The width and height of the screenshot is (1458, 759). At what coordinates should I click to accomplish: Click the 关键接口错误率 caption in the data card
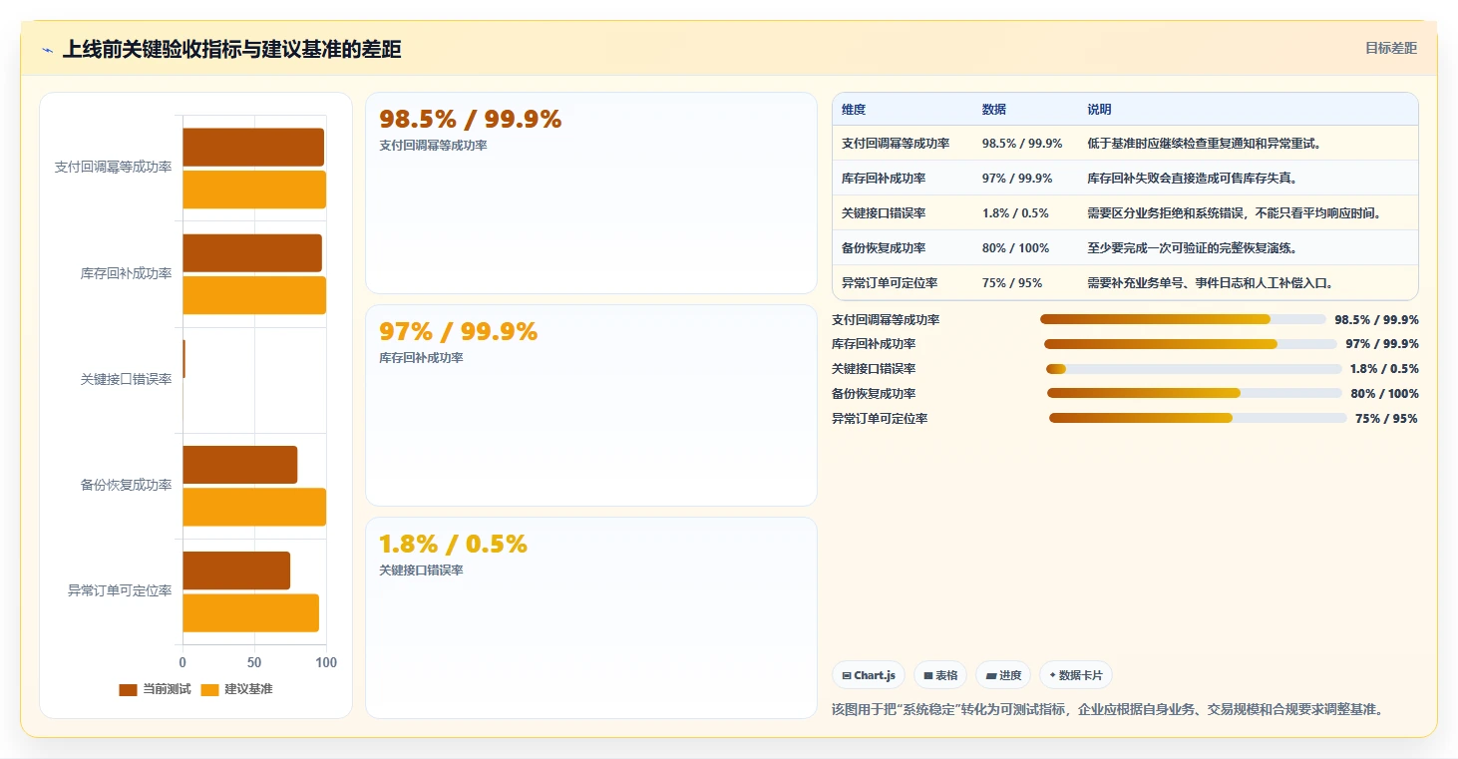pyautogui.click(x=421, y=569)
